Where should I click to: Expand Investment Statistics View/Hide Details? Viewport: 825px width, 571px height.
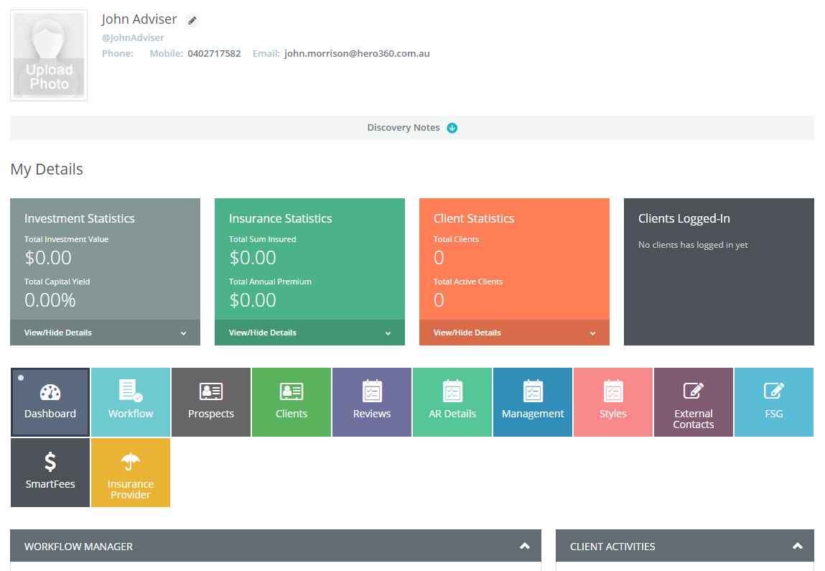pyautogui.click(x=105, y=333)
